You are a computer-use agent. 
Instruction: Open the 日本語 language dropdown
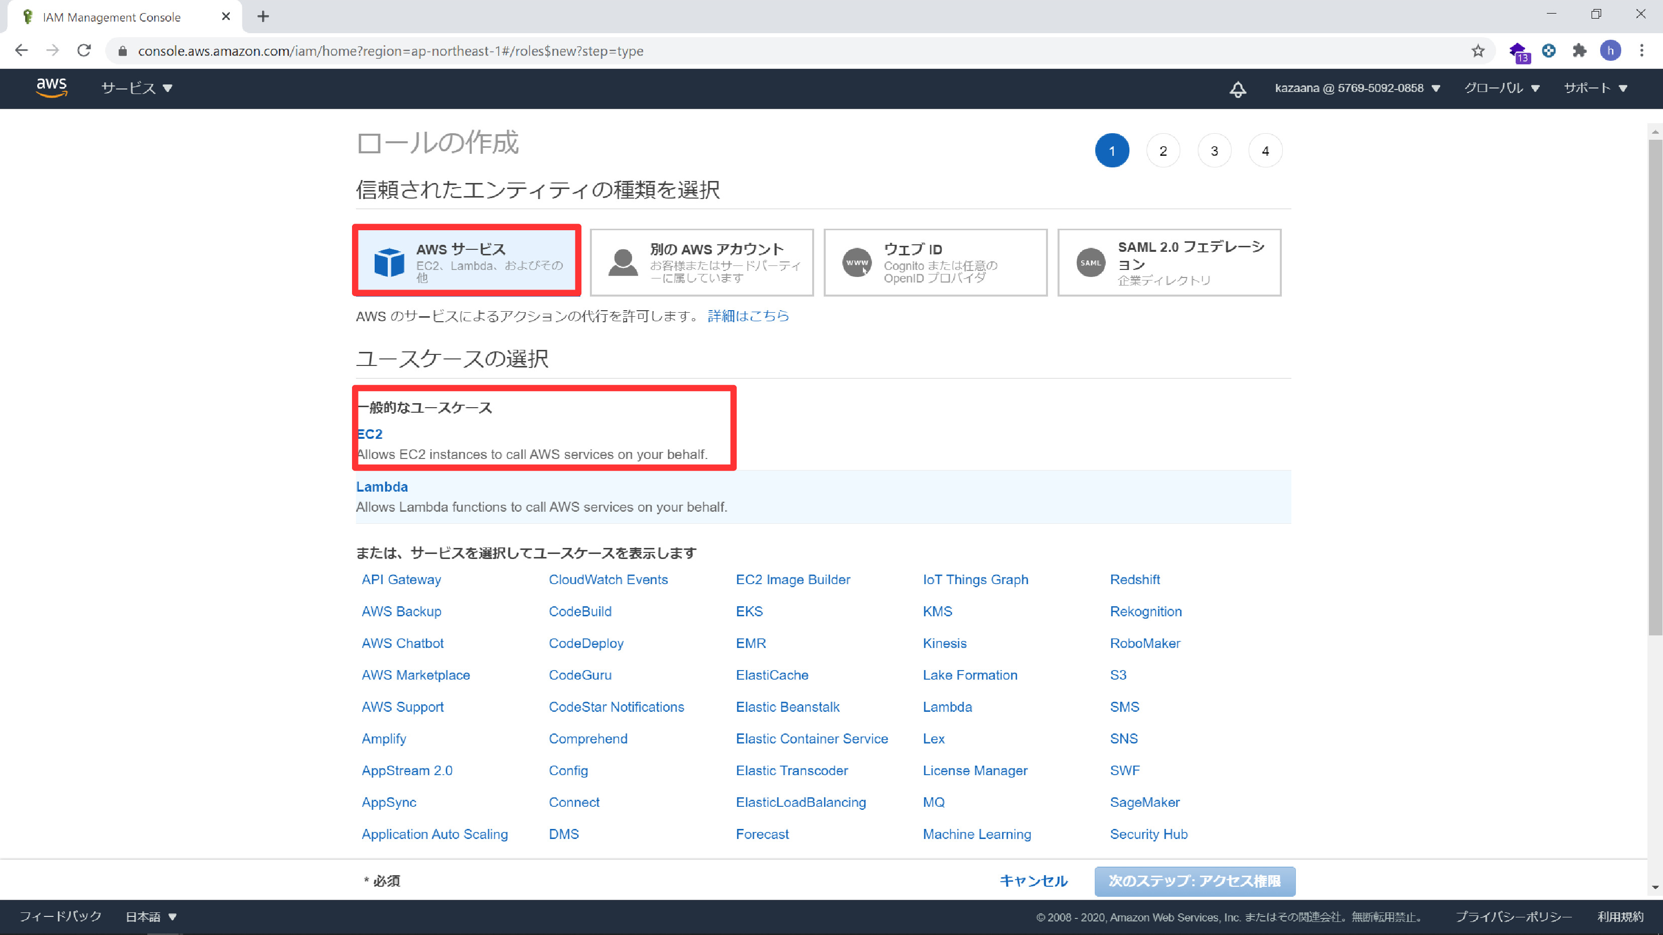point(151,916)
